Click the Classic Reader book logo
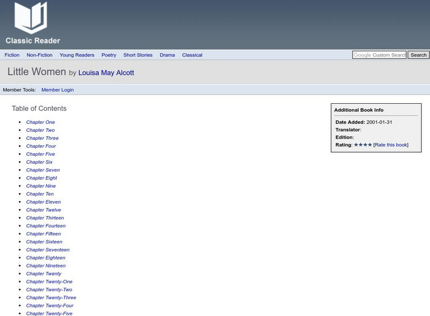The image size is (430, 316). pyautogui.click(x=31, y=18)
